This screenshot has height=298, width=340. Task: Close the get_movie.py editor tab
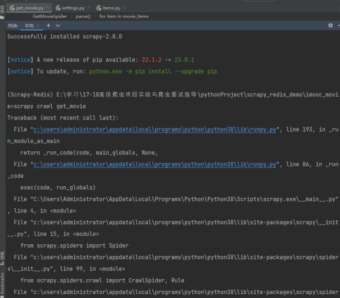48,8
